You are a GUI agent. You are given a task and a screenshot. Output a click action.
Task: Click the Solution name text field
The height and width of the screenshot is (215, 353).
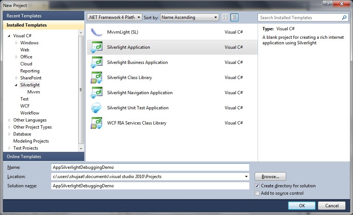(150, 186)
